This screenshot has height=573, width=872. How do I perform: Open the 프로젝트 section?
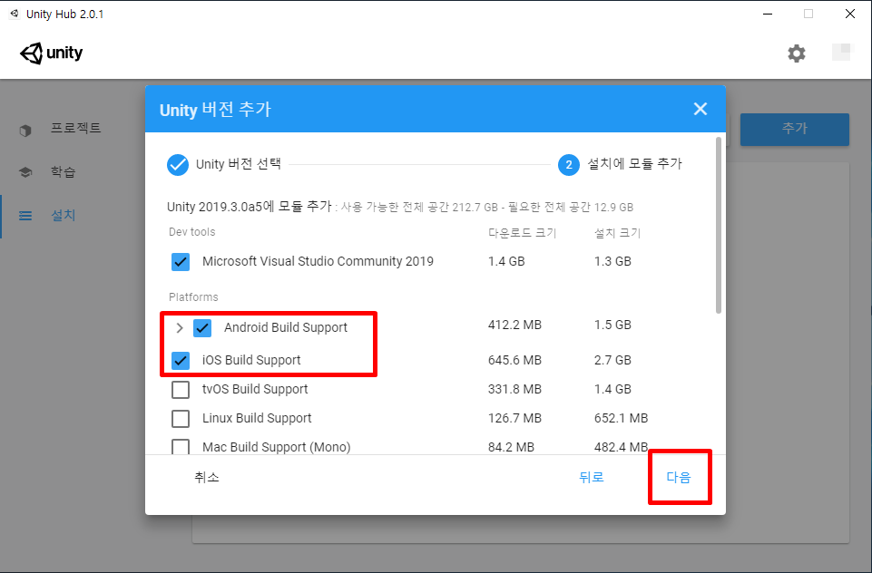[75, 128]
